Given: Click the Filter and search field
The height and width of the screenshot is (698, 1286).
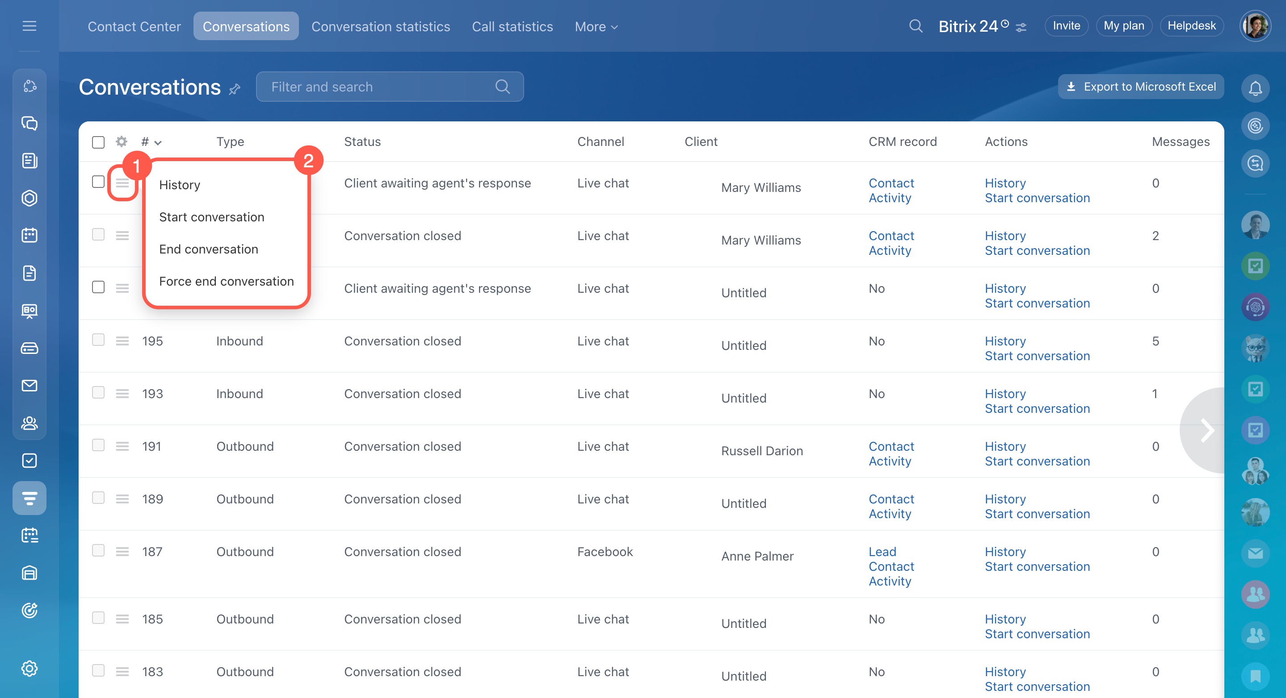Looking at the screenshot, I should [379, 87].
